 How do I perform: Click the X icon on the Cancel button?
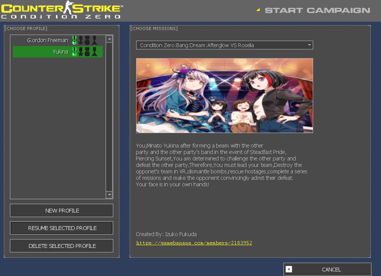(x=289, y=270)
